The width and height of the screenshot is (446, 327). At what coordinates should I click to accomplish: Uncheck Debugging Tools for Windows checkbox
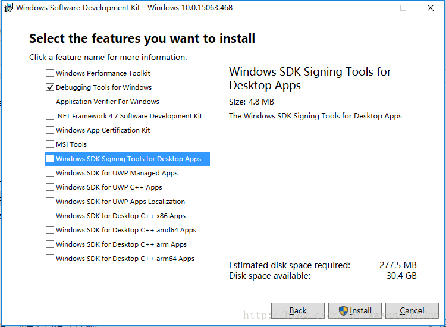tap(50, 87)
